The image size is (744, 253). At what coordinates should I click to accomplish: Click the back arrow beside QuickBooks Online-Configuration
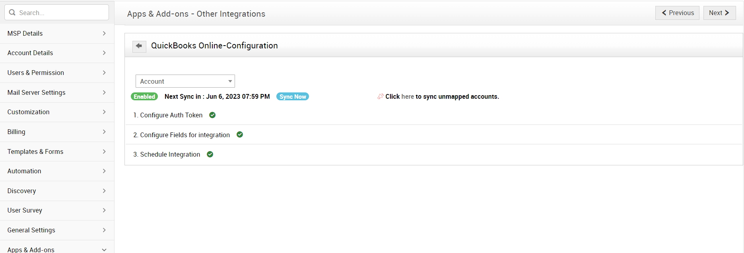tap(139, 46)
